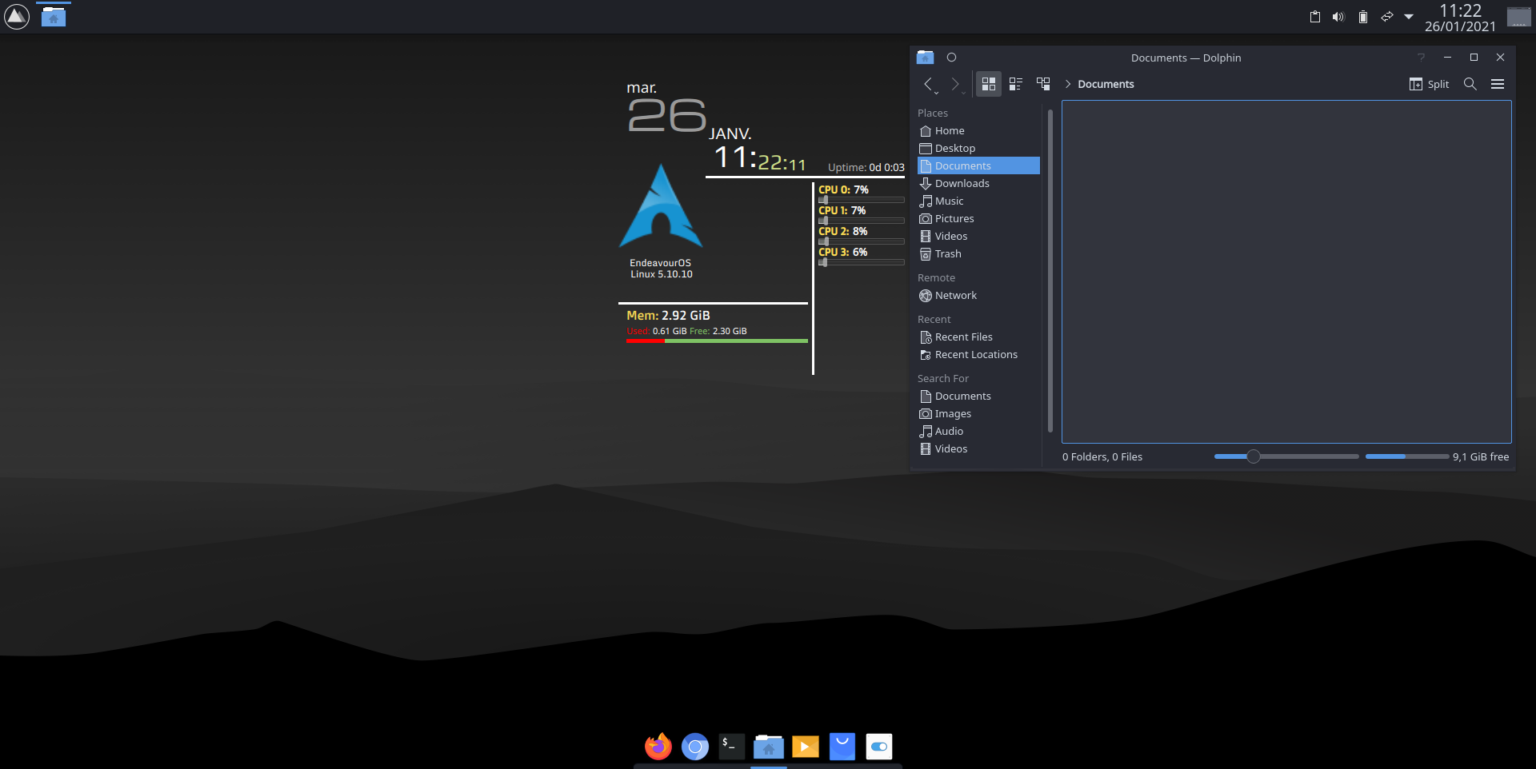Open System Settings from the dock
The width and height of the screenshot is (1536, 769).
point(879,747)
